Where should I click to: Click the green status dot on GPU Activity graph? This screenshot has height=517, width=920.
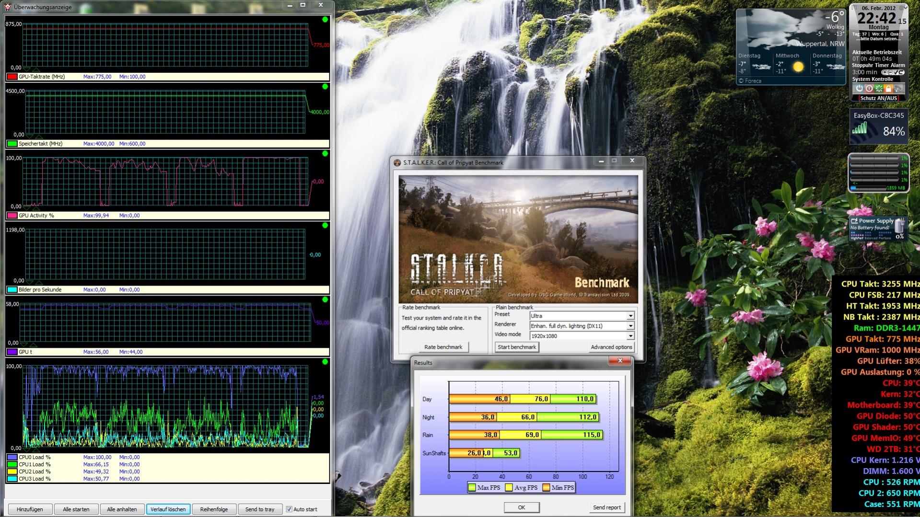(x=325, y=153)
